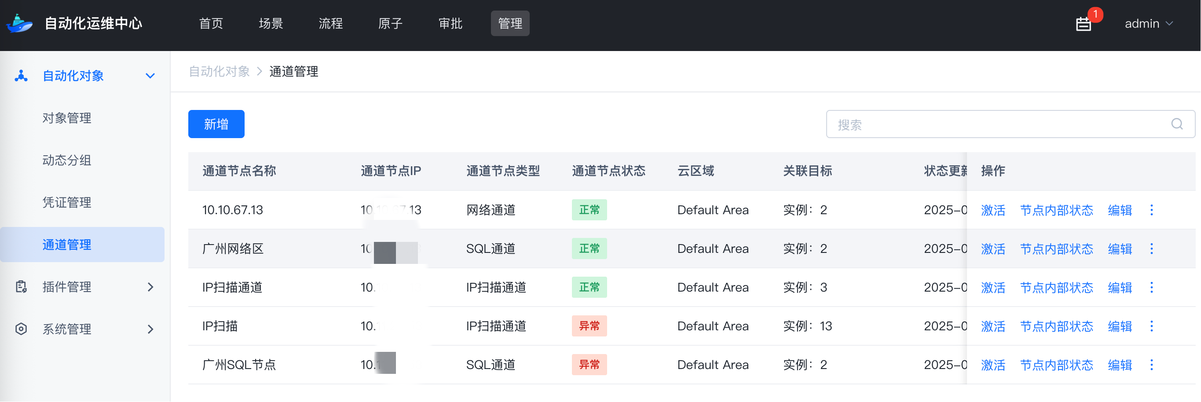Collapse the 自动化对象 sidebar section

150,76
